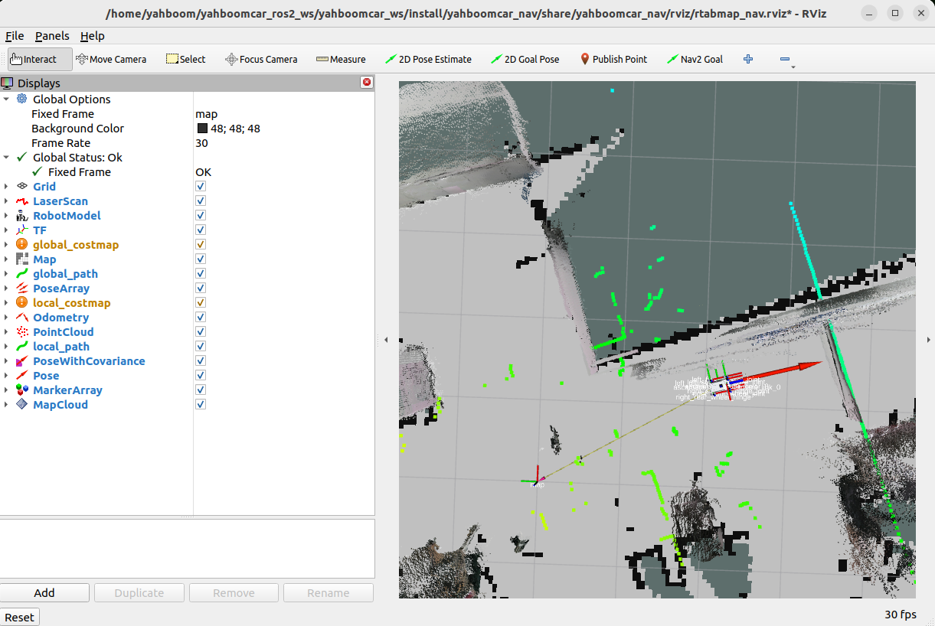Expand the RobotModel display entry
The image size is (935, 626).
tap(7, 216)
